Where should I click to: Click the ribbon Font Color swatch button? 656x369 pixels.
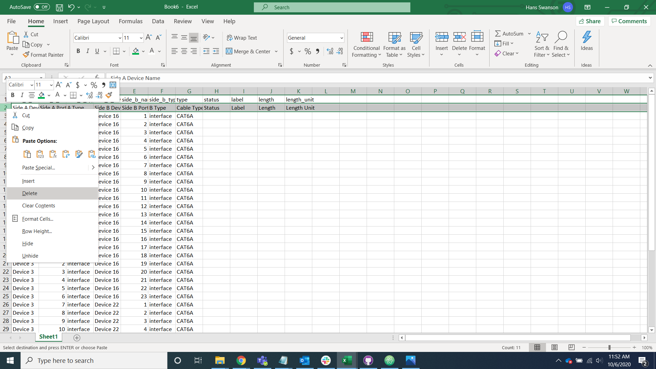(x=152, y=51)
